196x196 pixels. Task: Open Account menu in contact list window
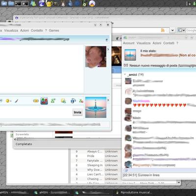[129, 43]
